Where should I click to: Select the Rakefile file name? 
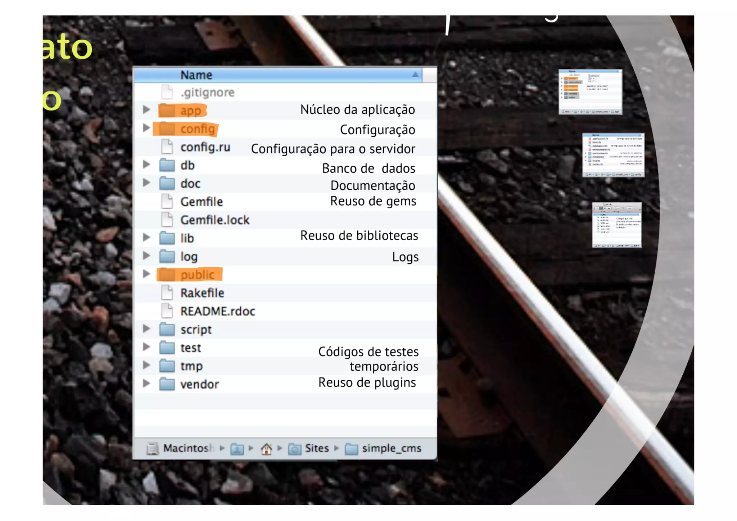coord(202,293)
